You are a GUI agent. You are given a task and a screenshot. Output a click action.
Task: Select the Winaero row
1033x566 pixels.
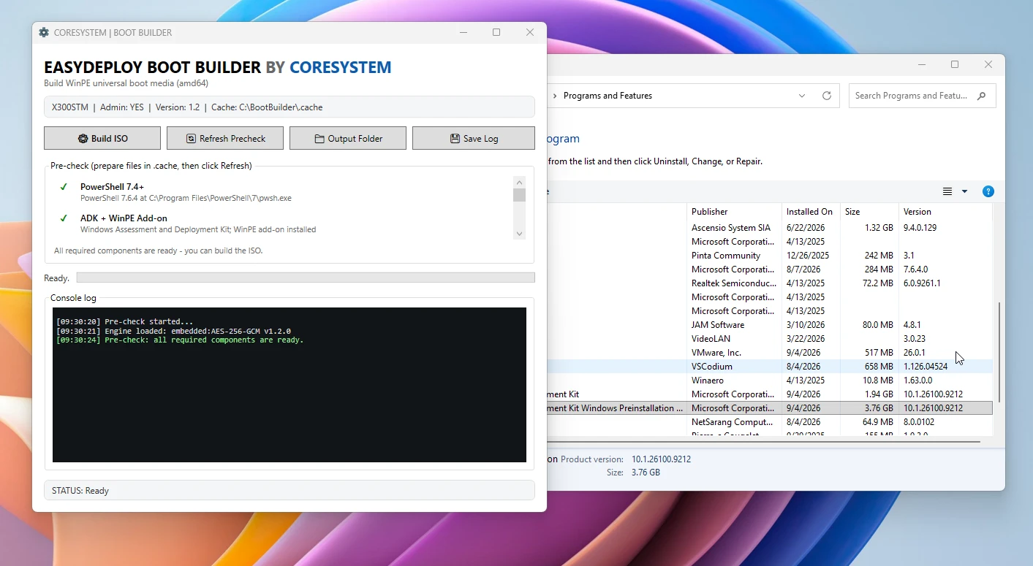click(x=770, y=380)
